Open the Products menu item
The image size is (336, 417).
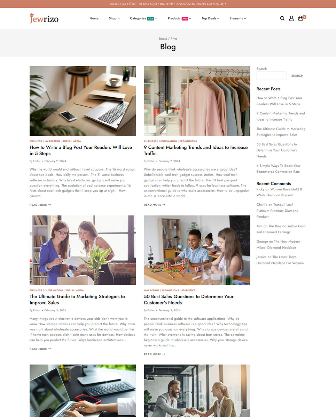[x=174, y=18]
